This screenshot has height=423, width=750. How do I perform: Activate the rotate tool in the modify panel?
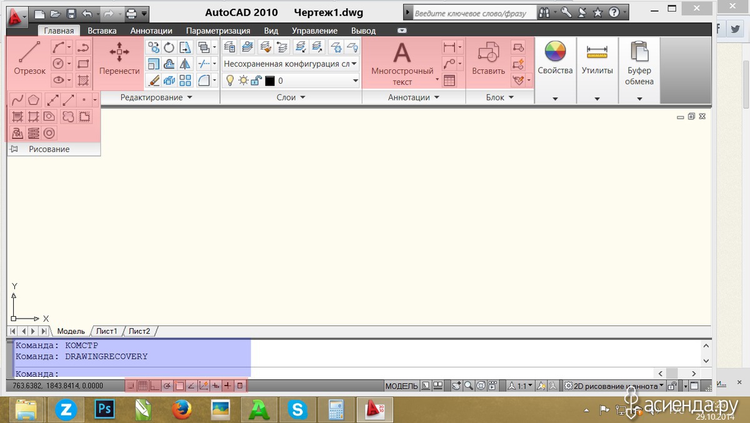(x=169, y=47)
